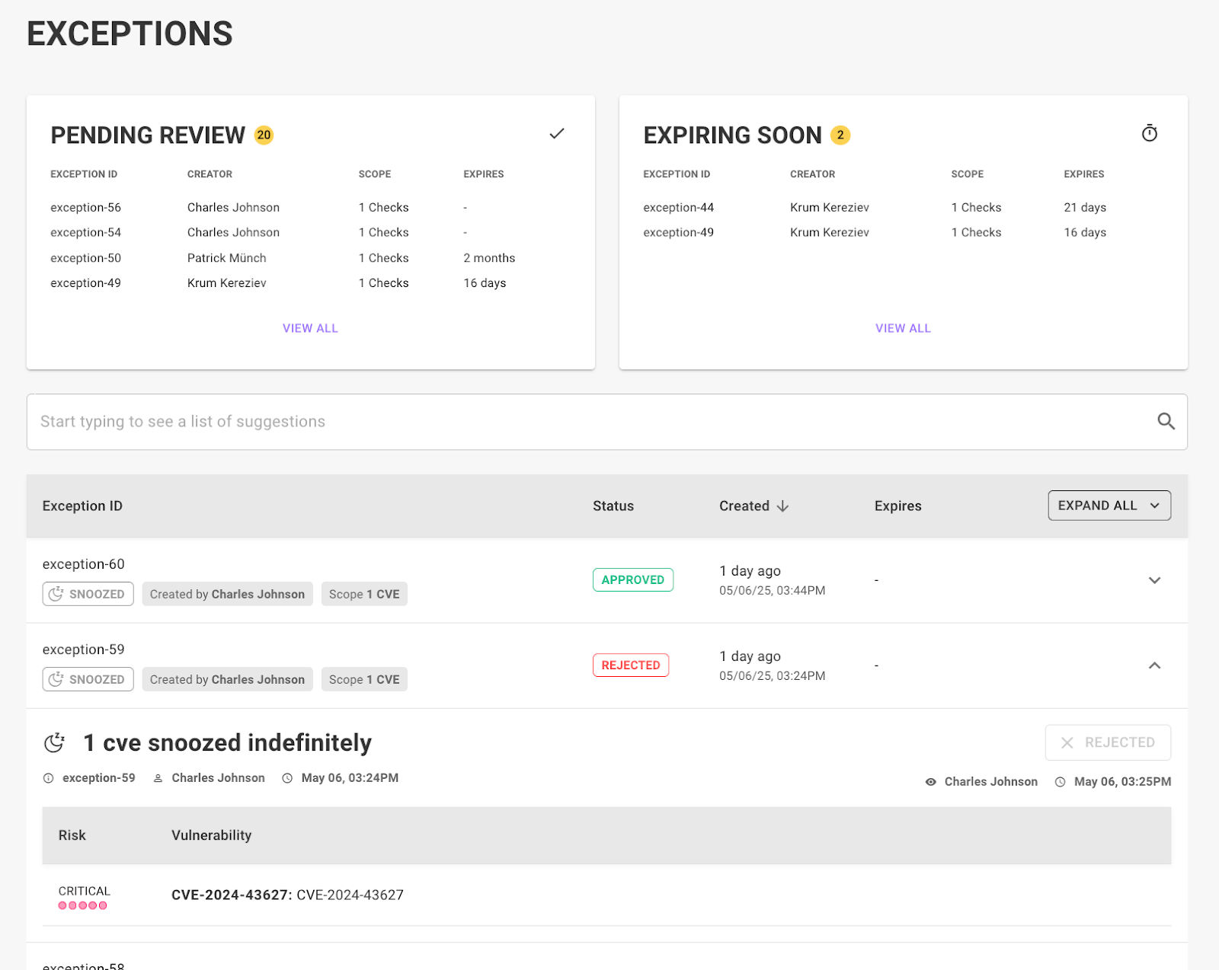Toggle the SNOOZED badge on exception-59
This screenshot has width=1219, height=970.
88,679
